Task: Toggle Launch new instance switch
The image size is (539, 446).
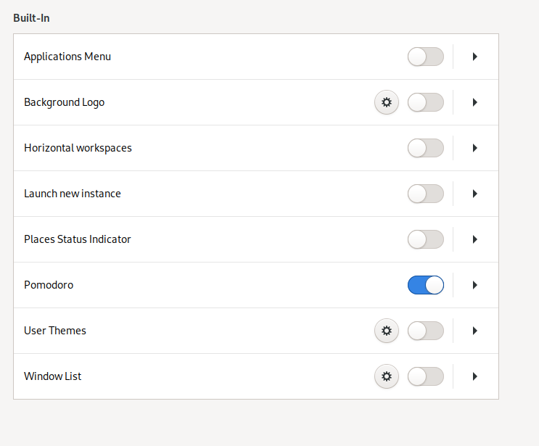Action: 426,194
